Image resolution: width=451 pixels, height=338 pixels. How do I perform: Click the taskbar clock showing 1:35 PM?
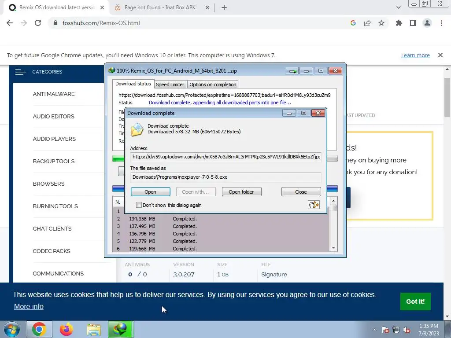pos(429,330)
